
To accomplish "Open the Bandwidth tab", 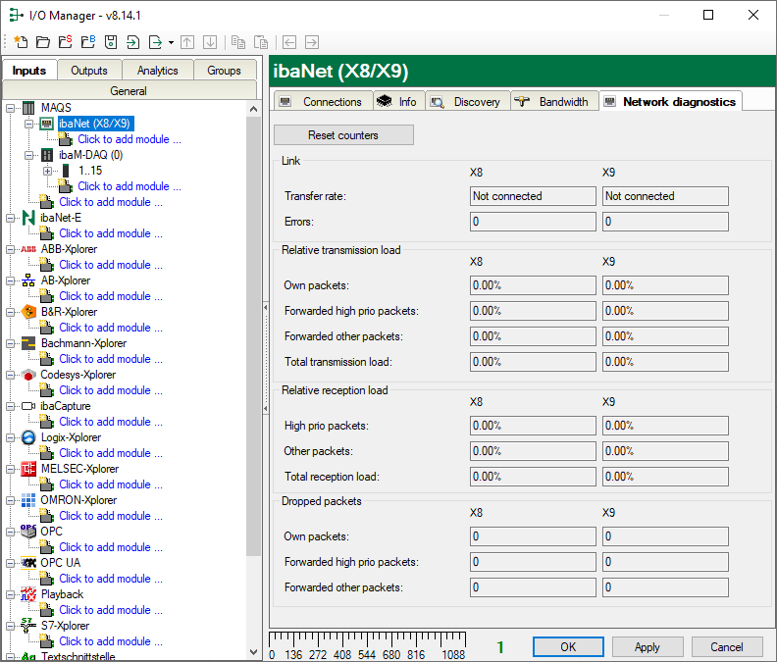I will point(554,102).
